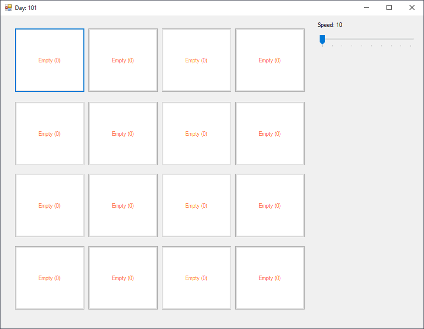Select the second Empty (0) cell in top row
Viewport: 424px width, 329px height.
[x=123, y=60]
